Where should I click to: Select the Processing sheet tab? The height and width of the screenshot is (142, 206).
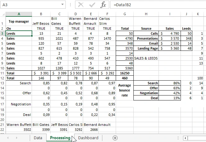click(x=60, y=138)
